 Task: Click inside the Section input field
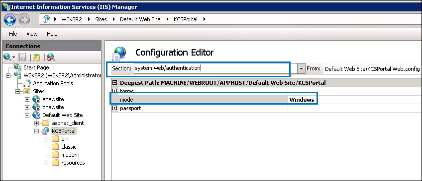coord(215,68)
